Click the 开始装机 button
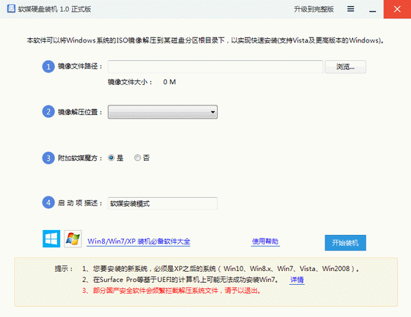This screenshot has width=411, height=317. [345, 242]
